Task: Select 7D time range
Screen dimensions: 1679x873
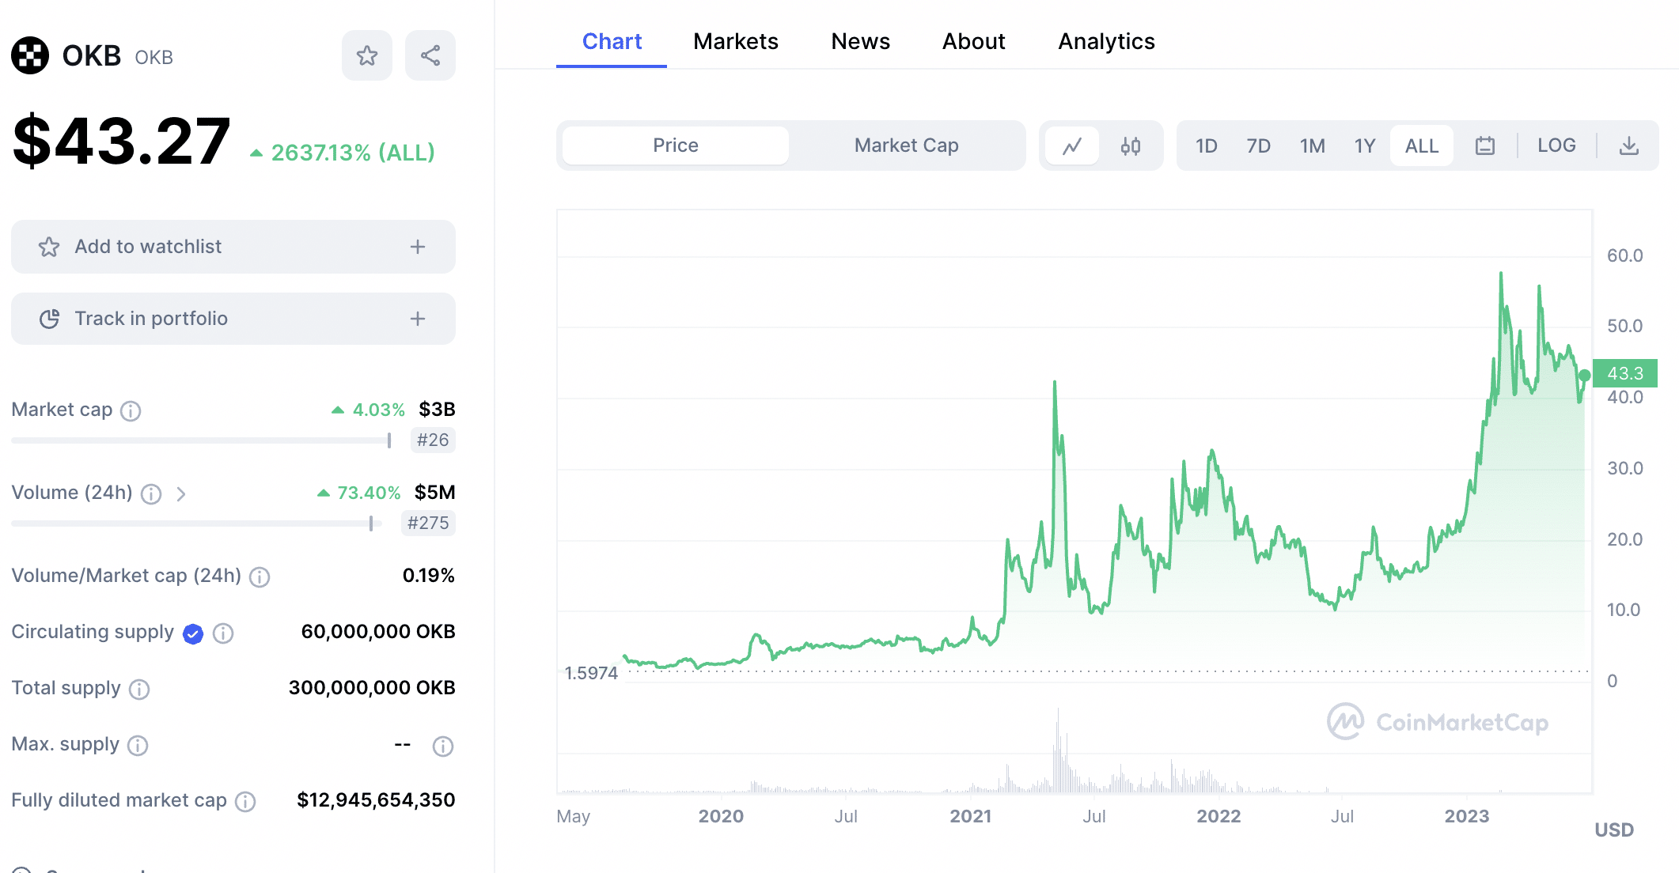Action: click(1258, 145)
